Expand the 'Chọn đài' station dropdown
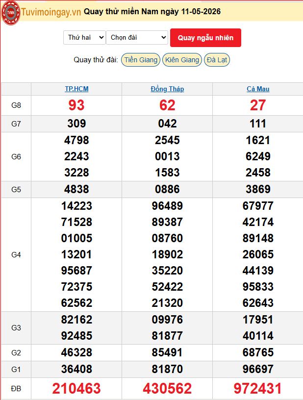 (x=137, y=37)
